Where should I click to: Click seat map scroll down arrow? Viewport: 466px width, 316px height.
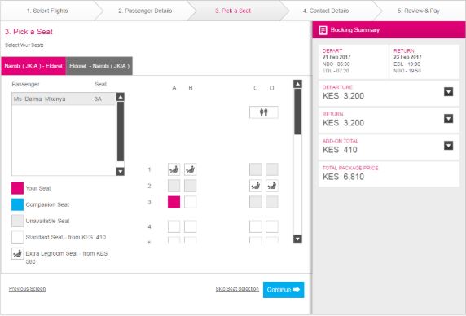click(297, 239)
